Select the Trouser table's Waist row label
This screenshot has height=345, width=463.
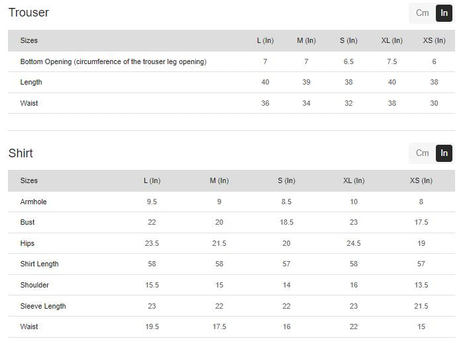click(x=29, y=103)
